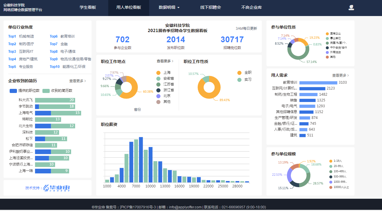Viewport: 382px width, 211px height.
Task: Click the dark 500-999人 legend dot
Action: (x=331, y=177)
